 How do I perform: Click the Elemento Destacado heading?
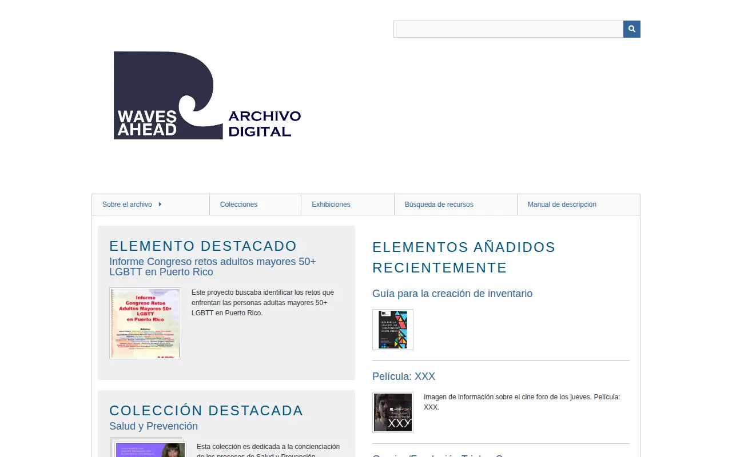point(203,246)
